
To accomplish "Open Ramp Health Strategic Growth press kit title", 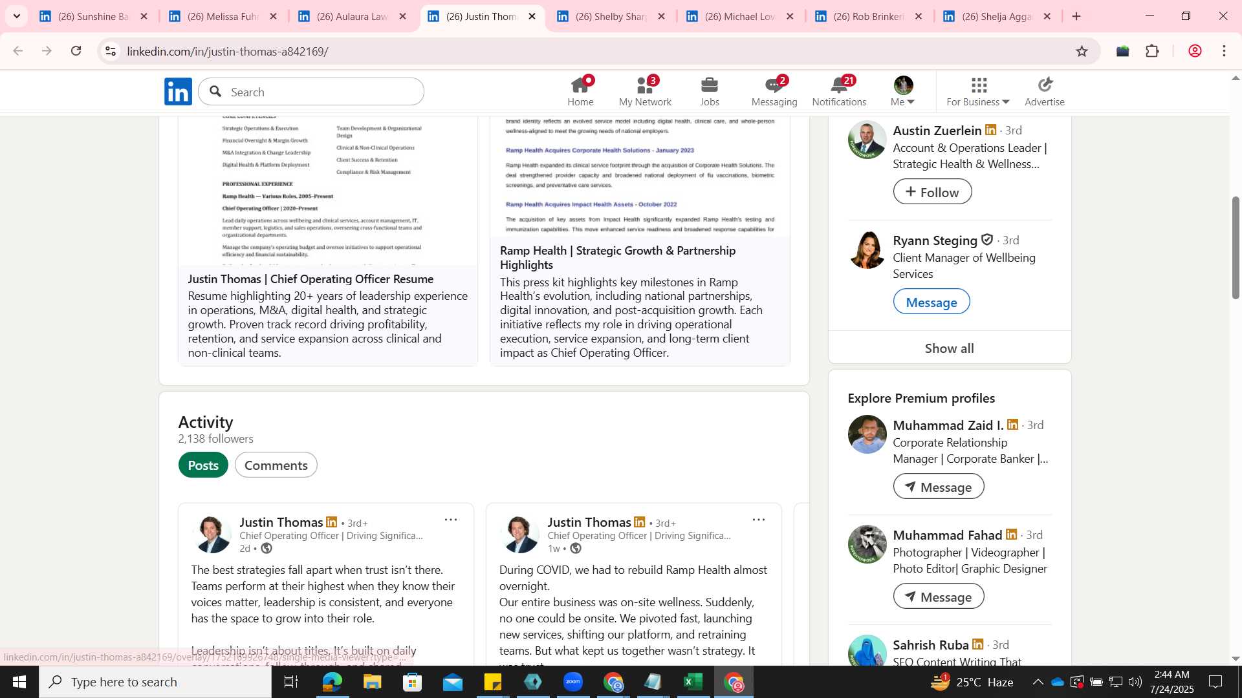I will tap(618, 258).
